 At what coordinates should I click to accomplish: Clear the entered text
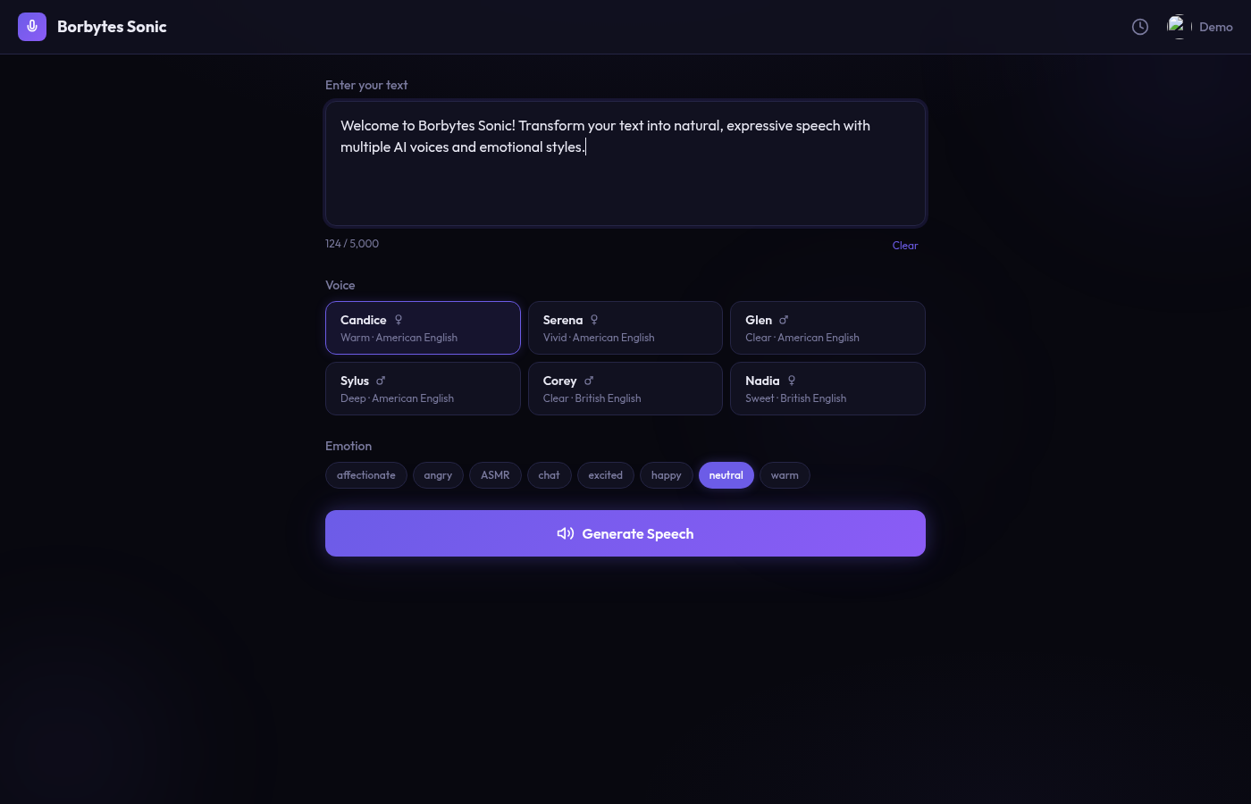point(904,246)
